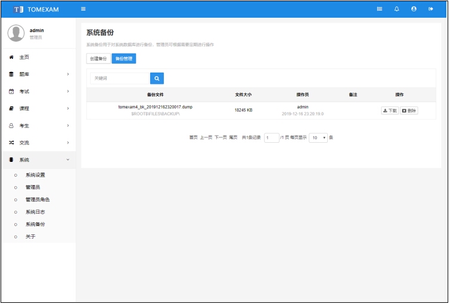Open the per-page count dropdown showing 10
Viewport: 450px width, 304px height.
318,138
